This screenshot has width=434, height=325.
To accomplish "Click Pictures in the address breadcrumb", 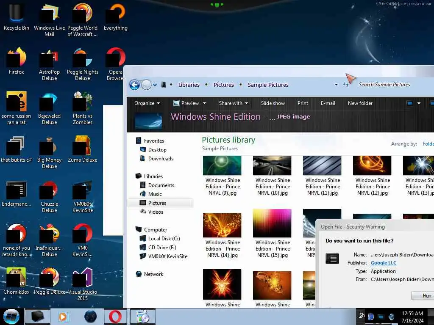I will tap(224, 85).
